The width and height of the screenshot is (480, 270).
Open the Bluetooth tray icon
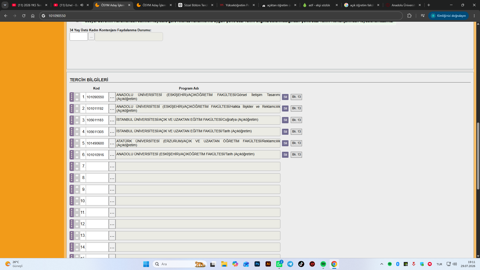[398, 264]
